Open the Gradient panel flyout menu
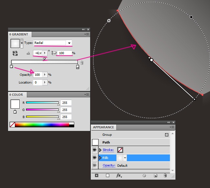 (87, 34)
